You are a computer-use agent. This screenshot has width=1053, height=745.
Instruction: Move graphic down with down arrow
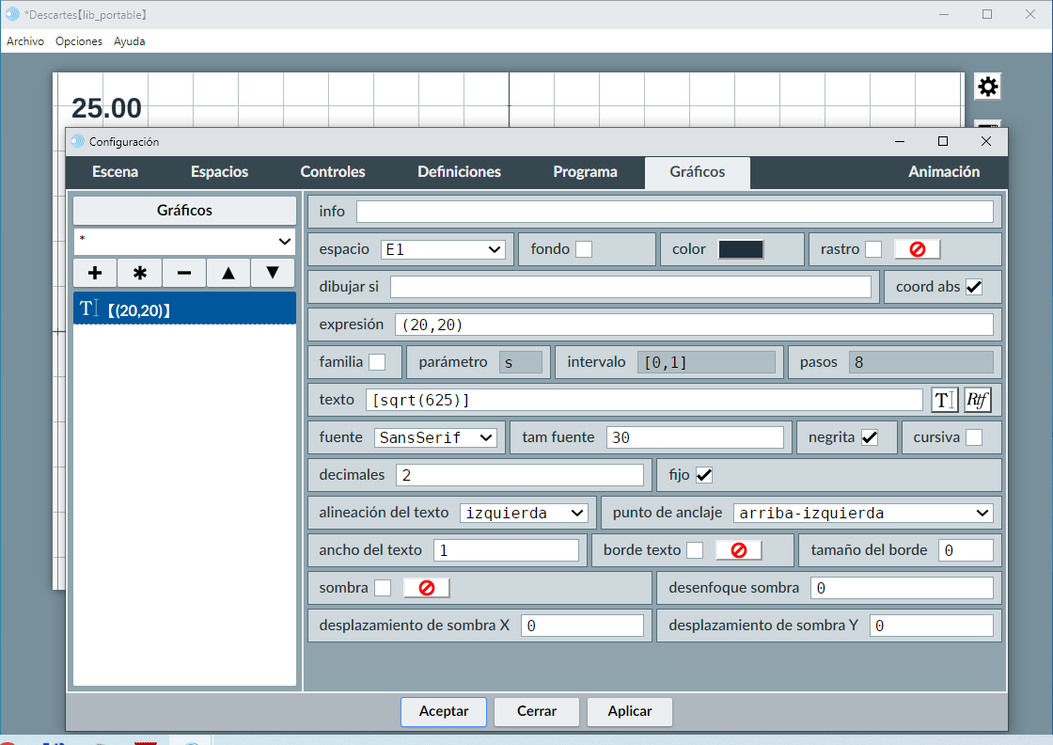(x=273, y=273)
